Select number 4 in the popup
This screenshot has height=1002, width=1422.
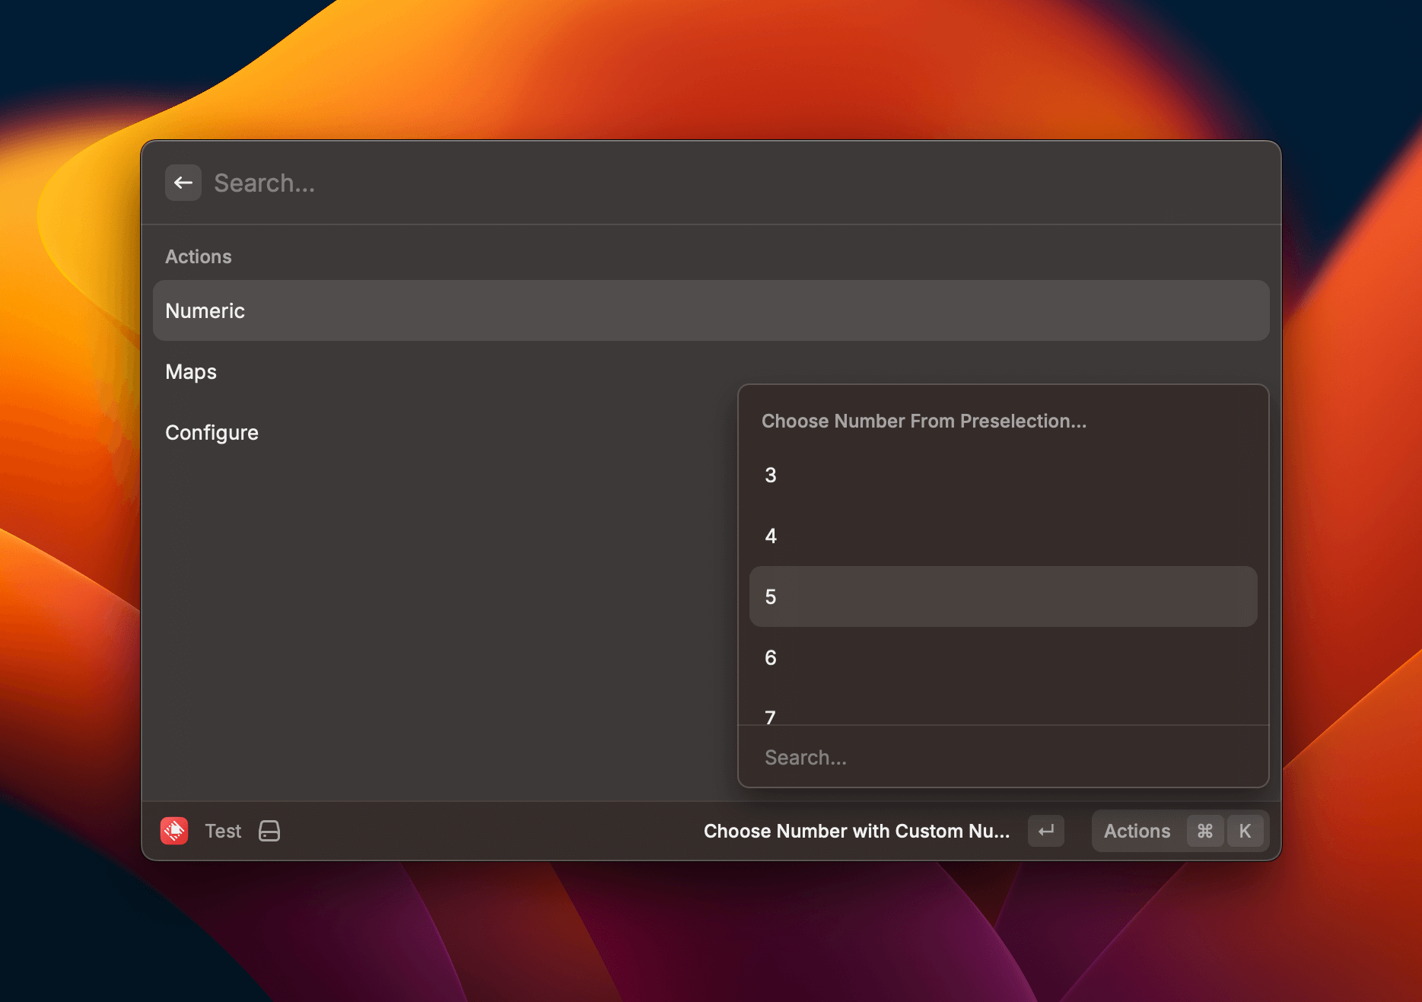click(x=1002, y=536)
